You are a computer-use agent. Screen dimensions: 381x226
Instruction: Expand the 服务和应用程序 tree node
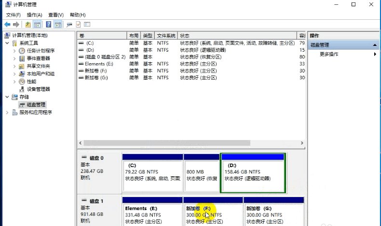tap(7, 113)
